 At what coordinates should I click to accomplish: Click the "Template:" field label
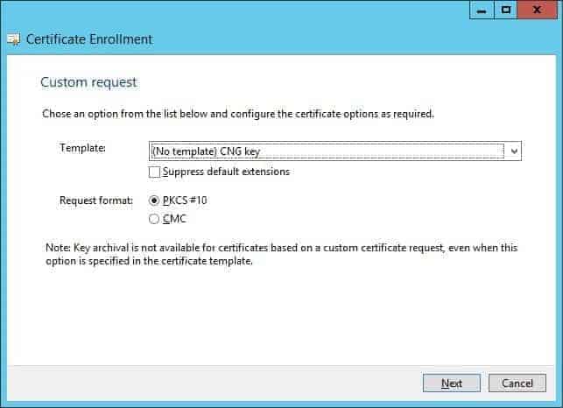(82, 148)
